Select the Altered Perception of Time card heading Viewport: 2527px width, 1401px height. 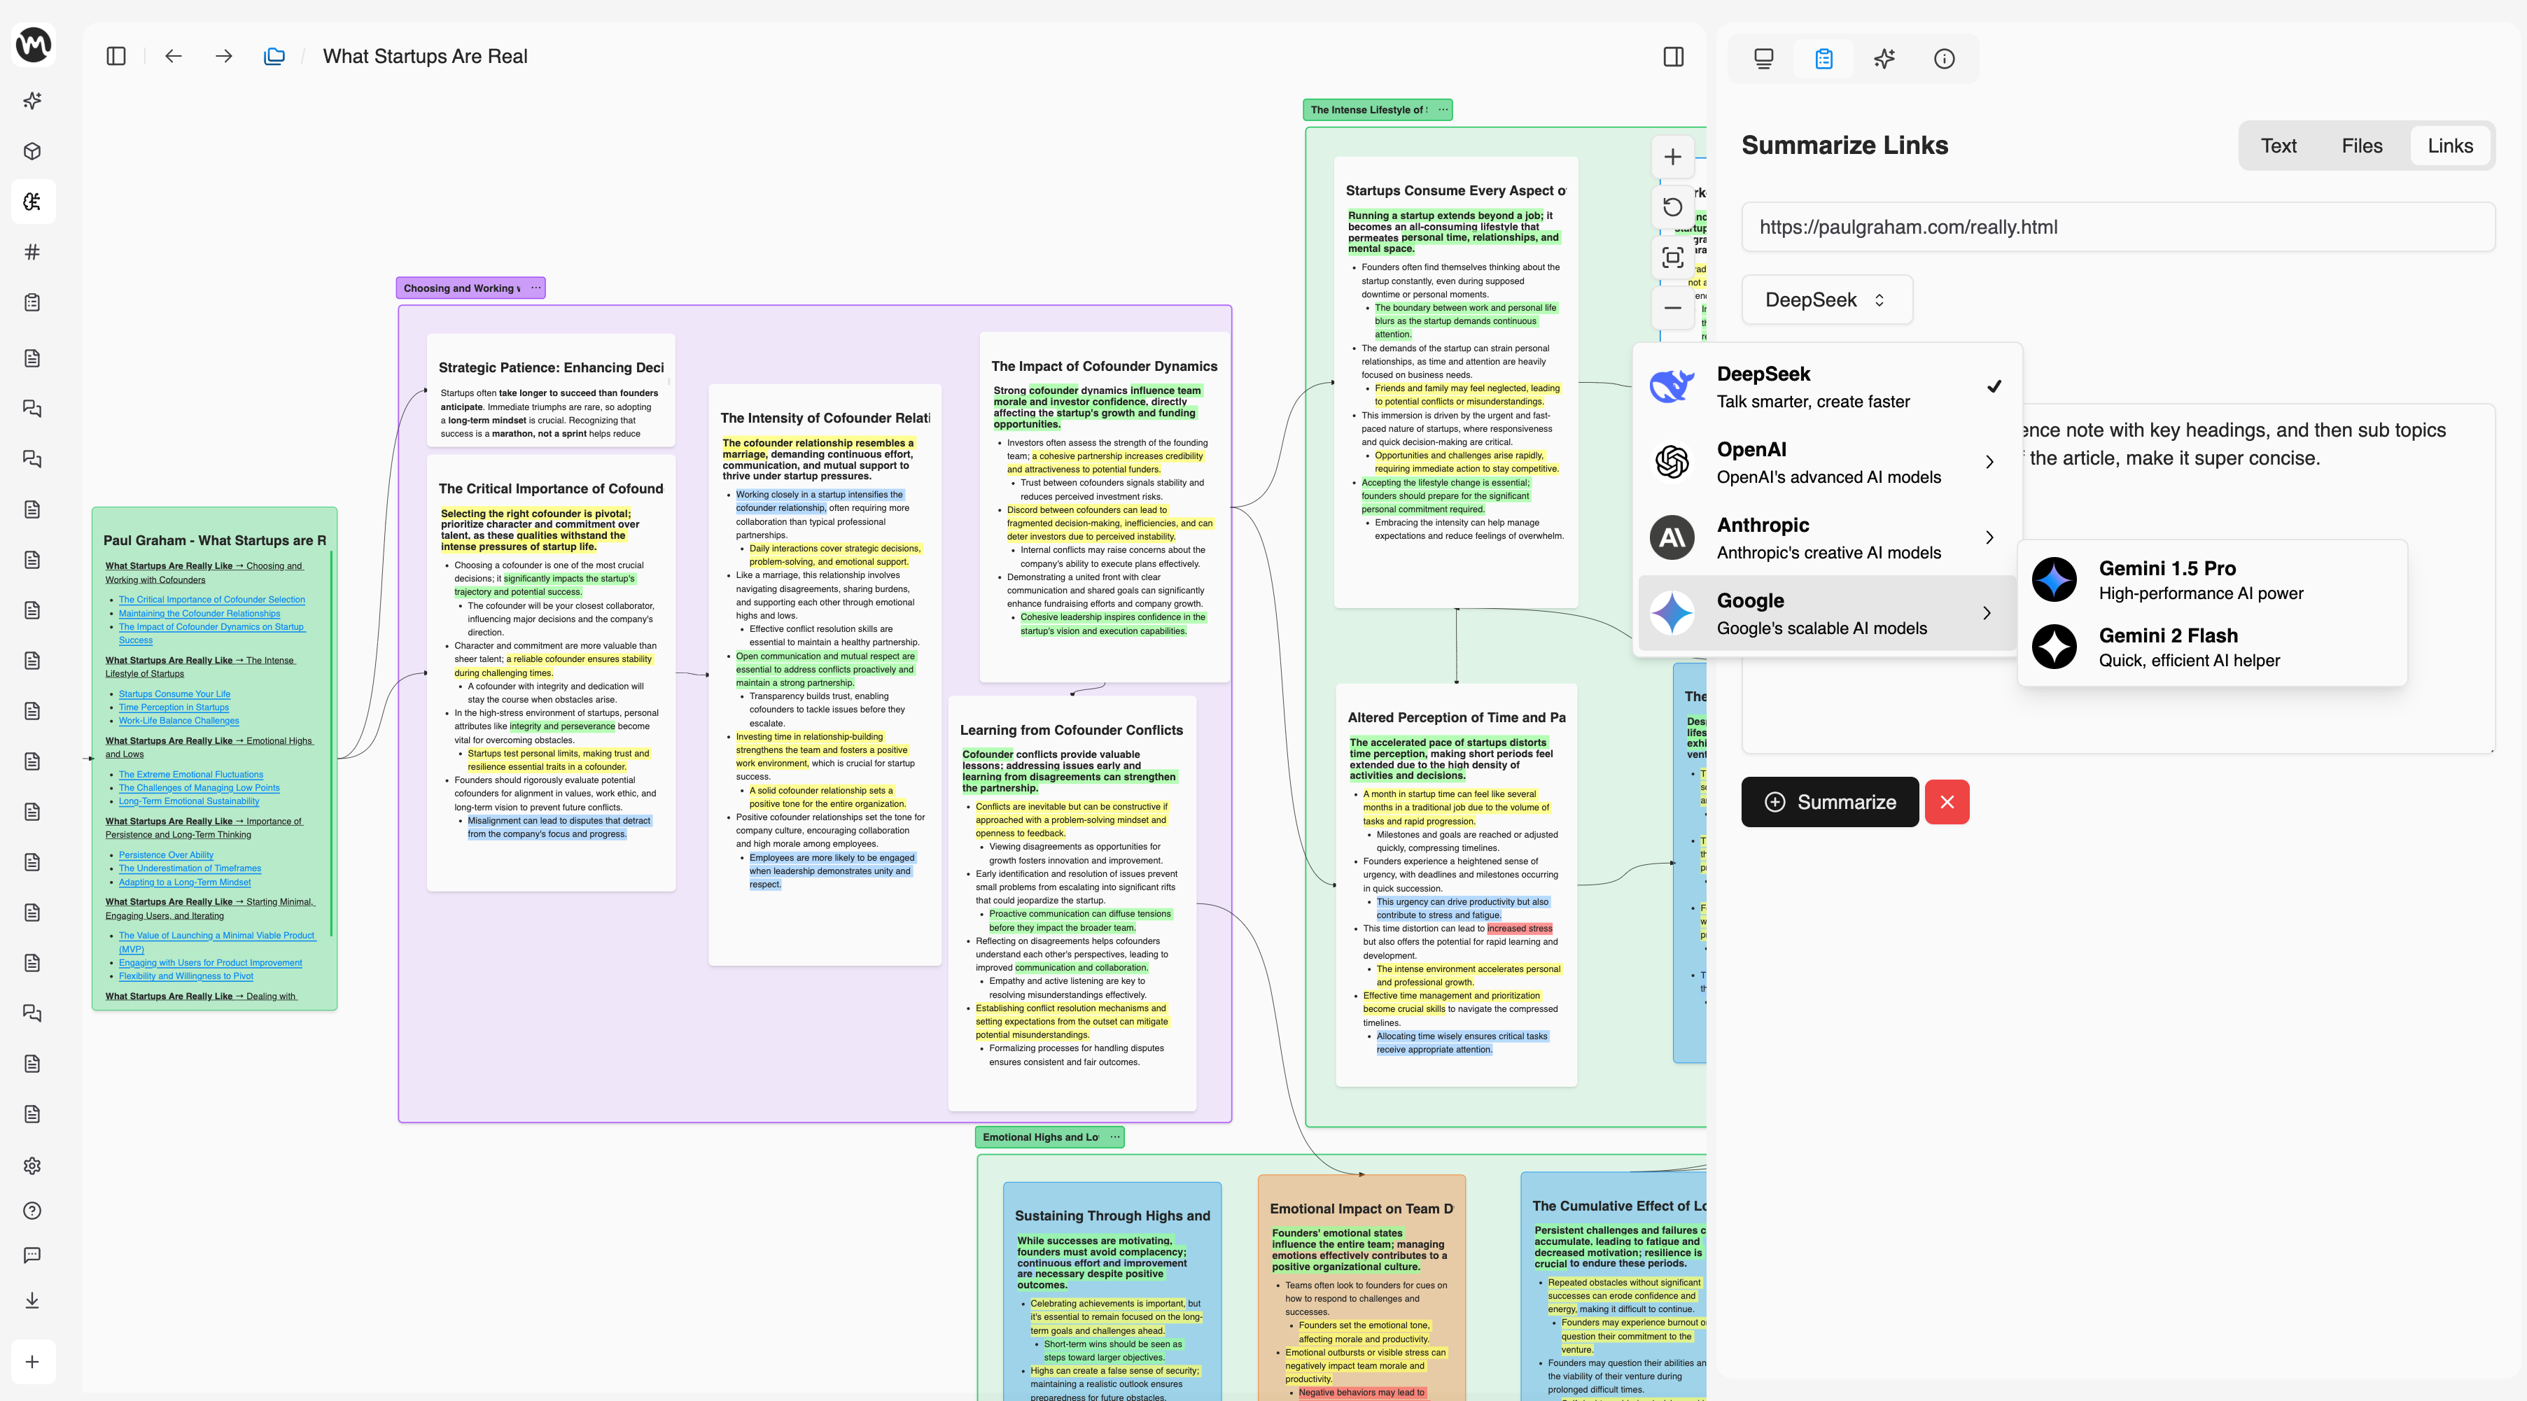(x=1456, y=718)
